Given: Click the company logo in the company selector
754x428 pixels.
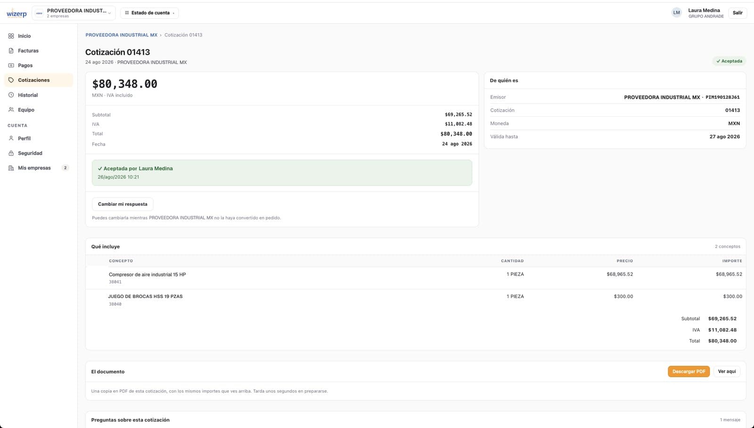Looking at the screenshot, I should point(39,13).
